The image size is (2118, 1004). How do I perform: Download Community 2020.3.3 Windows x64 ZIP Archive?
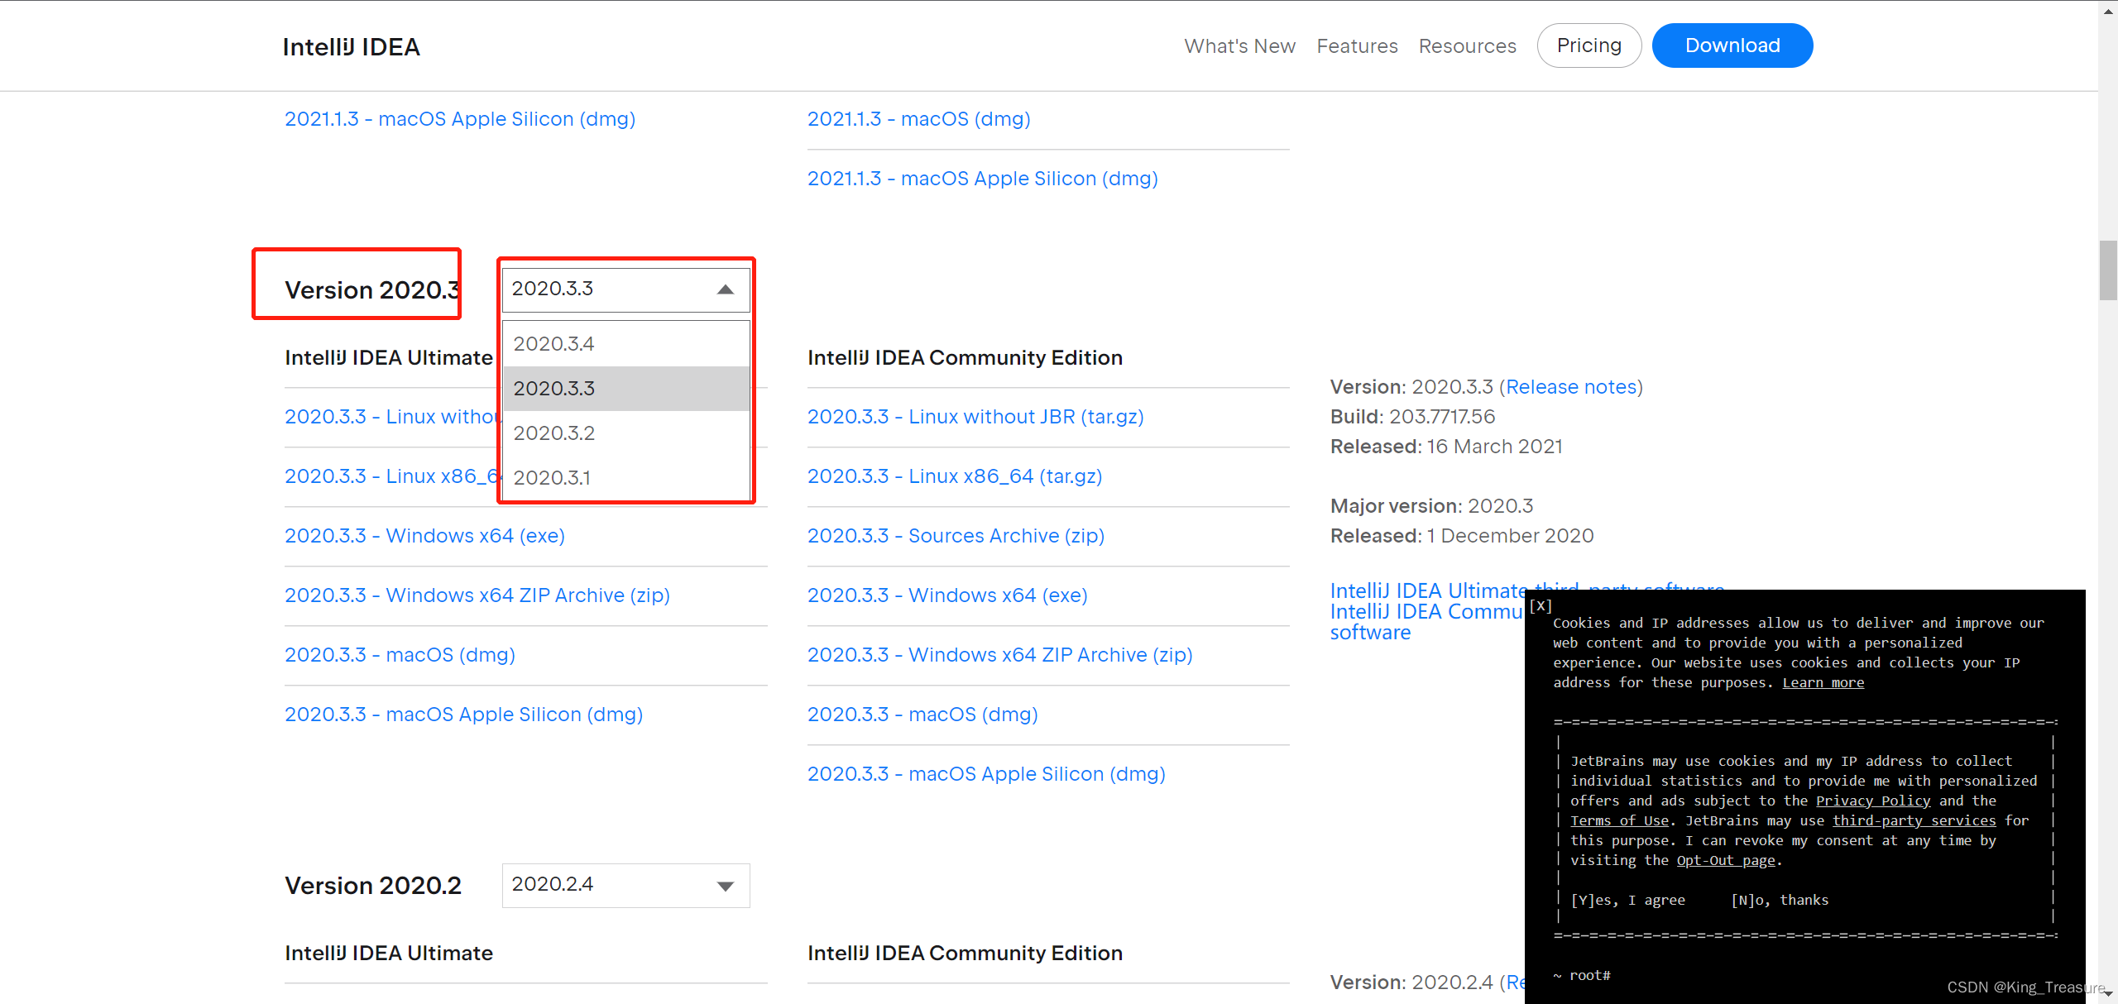tap(999, 655)
